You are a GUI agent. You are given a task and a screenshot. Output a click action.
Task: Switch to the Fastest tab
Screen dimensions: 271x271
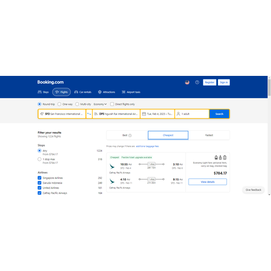(209, 135)
